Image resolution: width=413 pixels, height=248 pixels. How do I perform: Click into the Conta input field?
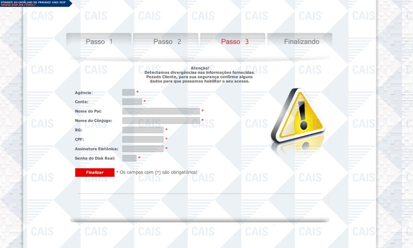132,102
